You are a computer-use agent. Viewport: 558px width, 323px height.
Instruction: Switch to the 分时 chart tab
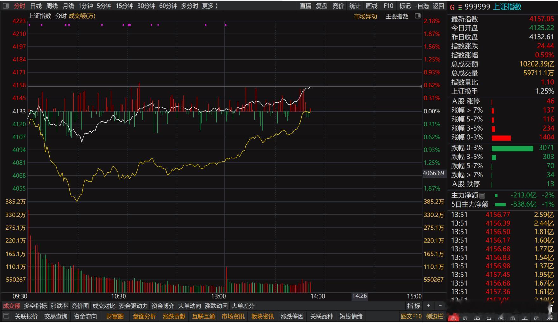(x=19, y=6)
